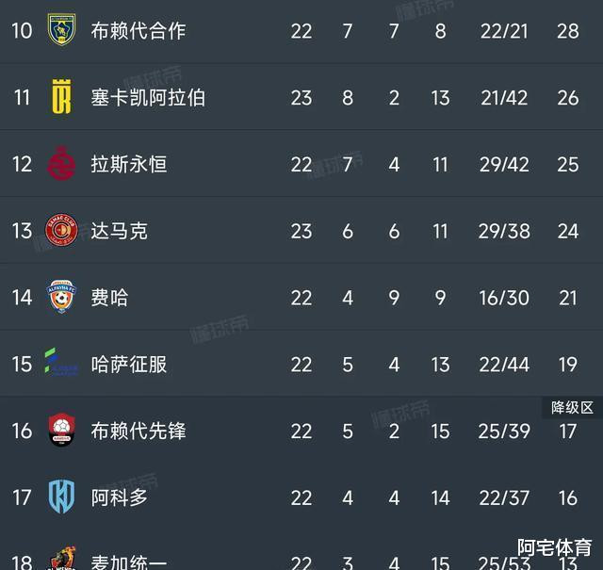Click the 达马克 round red club badge

tap(61, 230)
